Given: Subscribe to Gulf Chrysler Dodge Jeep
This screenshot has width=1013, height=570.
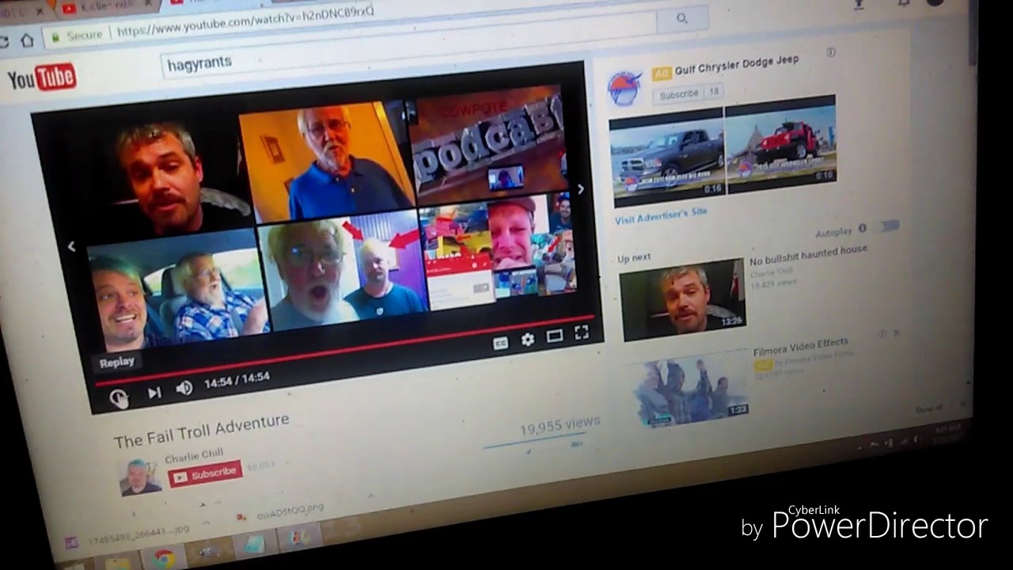Looking at the screenshot, I should 679,94.
